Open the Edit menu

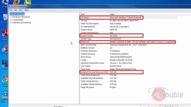pos(15,10)
